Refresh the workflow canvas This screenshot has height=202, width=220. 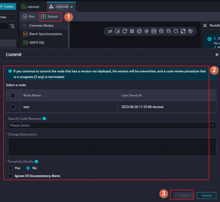coord(125,31)
